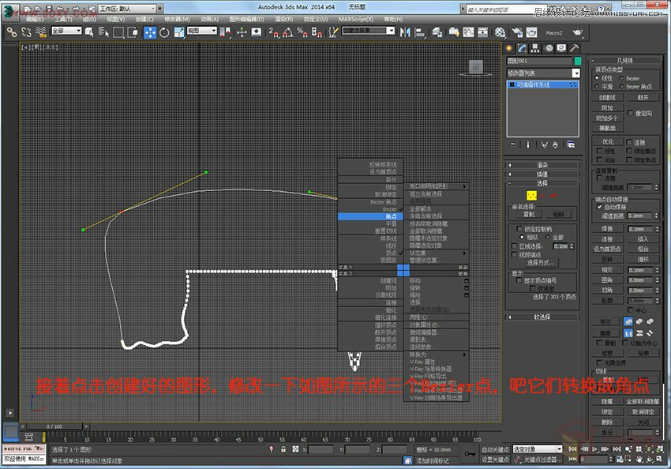Viewport: 671px width, 469px height.
Task: Click Select by Name icon
Action: click(x=104, y=32)
